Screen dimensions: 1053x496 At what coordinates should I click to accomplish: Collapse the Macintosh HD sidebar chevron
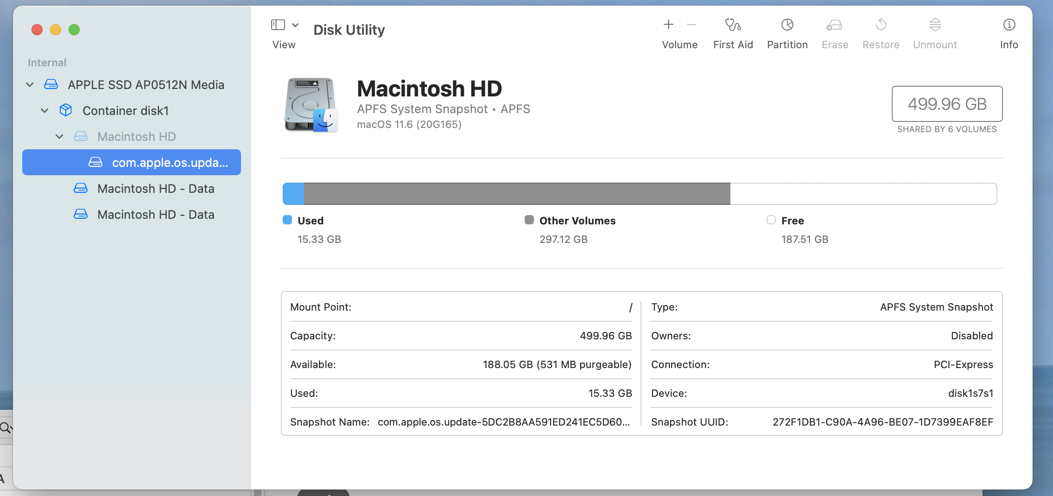click(59, 137)
